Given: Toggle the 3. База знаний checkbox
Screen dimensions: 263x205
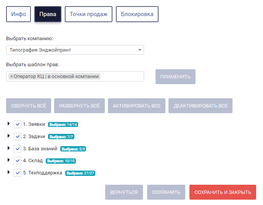Looking at the screenshot, I should tap(18, 149).
